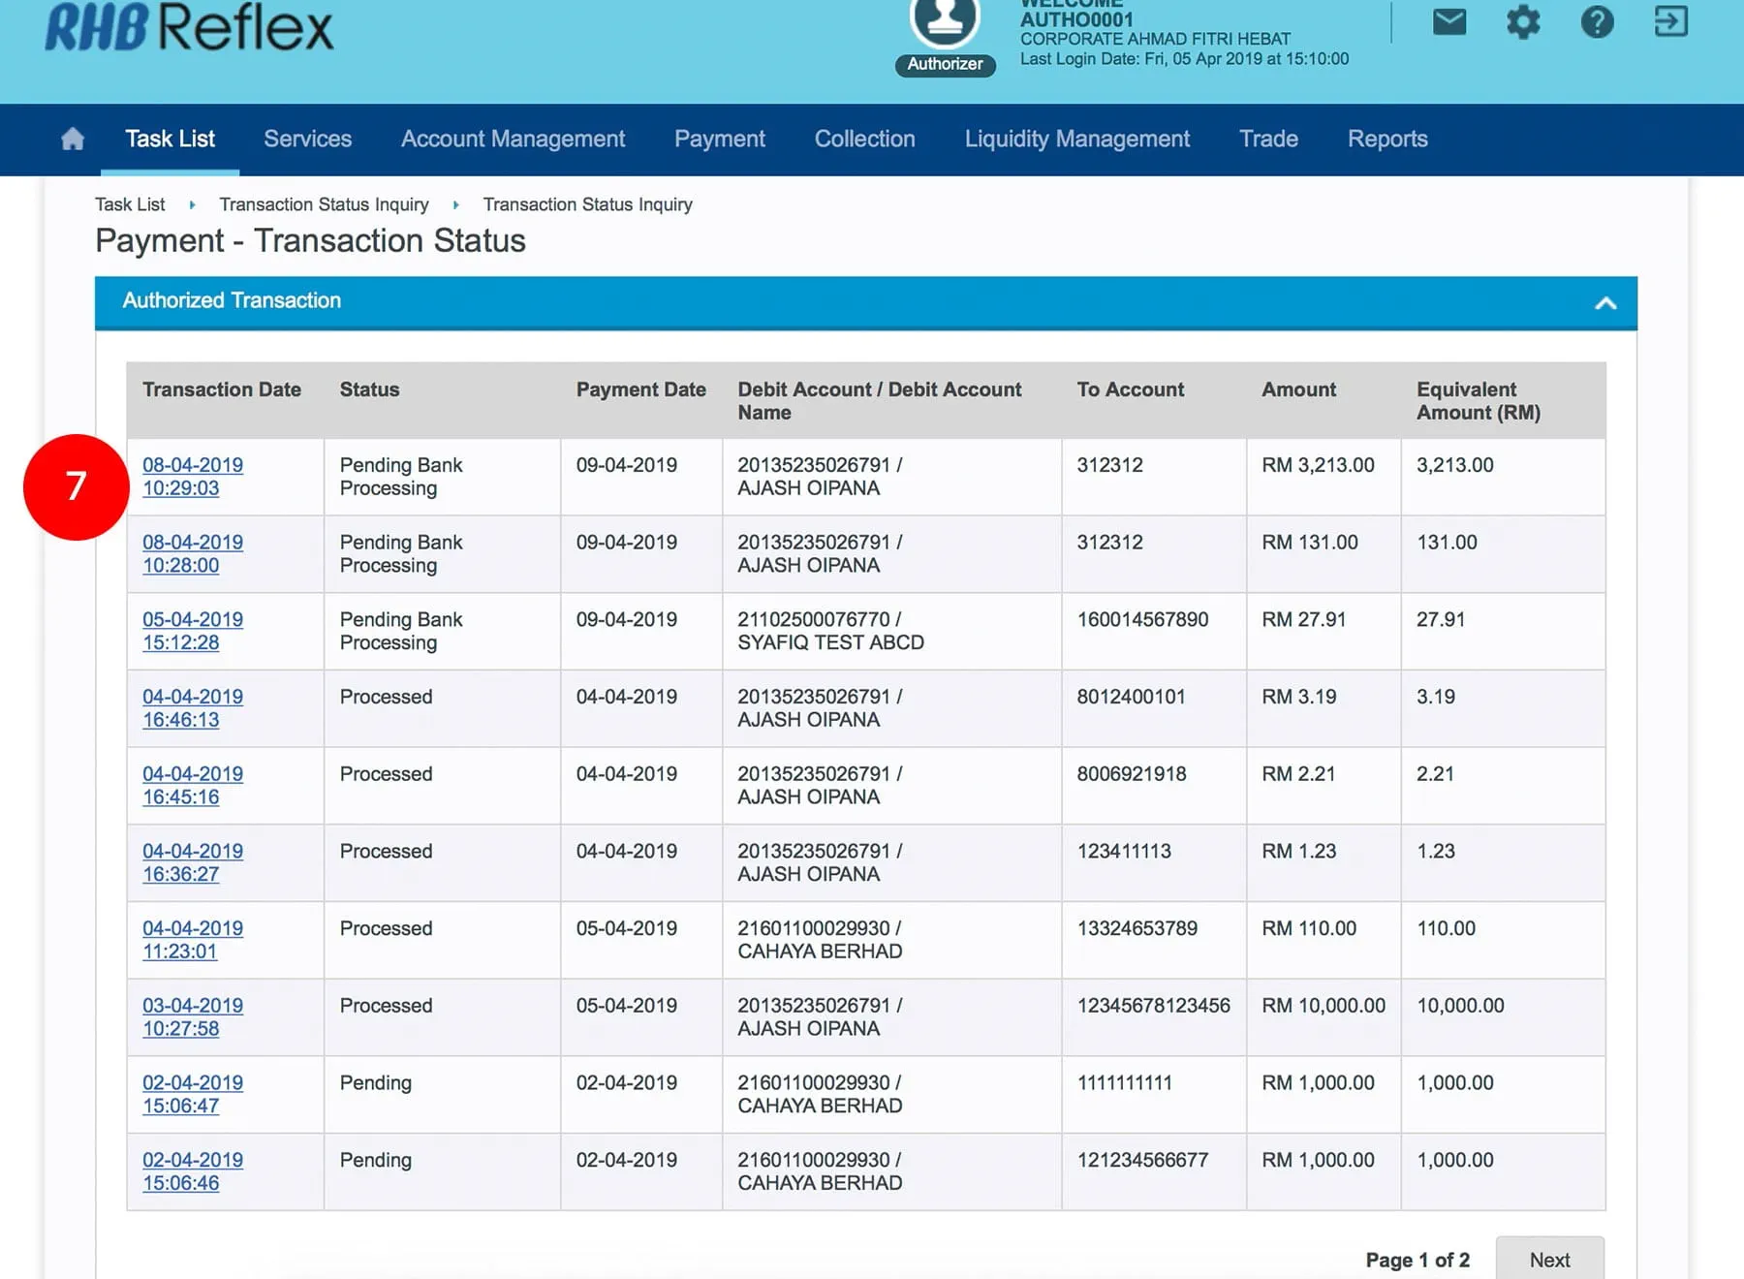
Task: Open transaction dated 03-04-2019 10:27:58
Action: (192, 1017)
